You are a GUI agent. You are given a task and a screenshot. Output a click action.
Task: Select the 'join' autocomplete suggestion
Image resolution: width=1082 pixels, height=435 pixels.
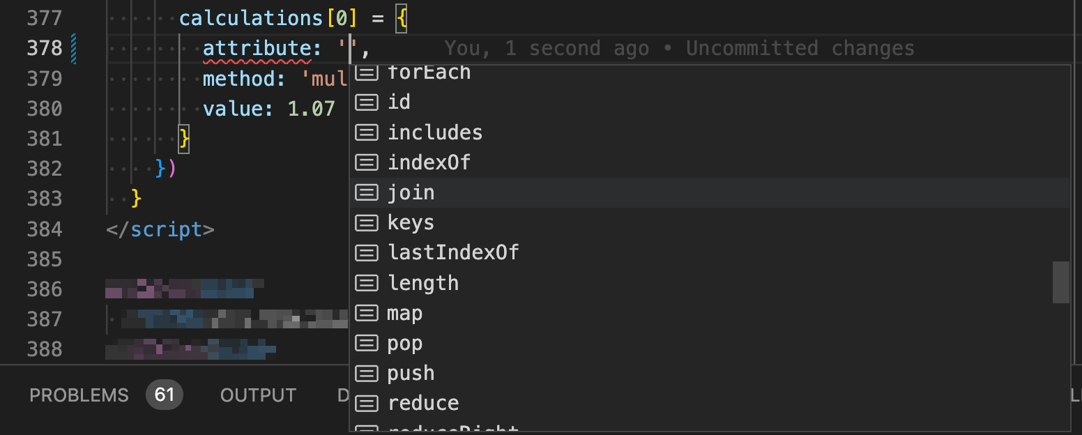(709, 192)
